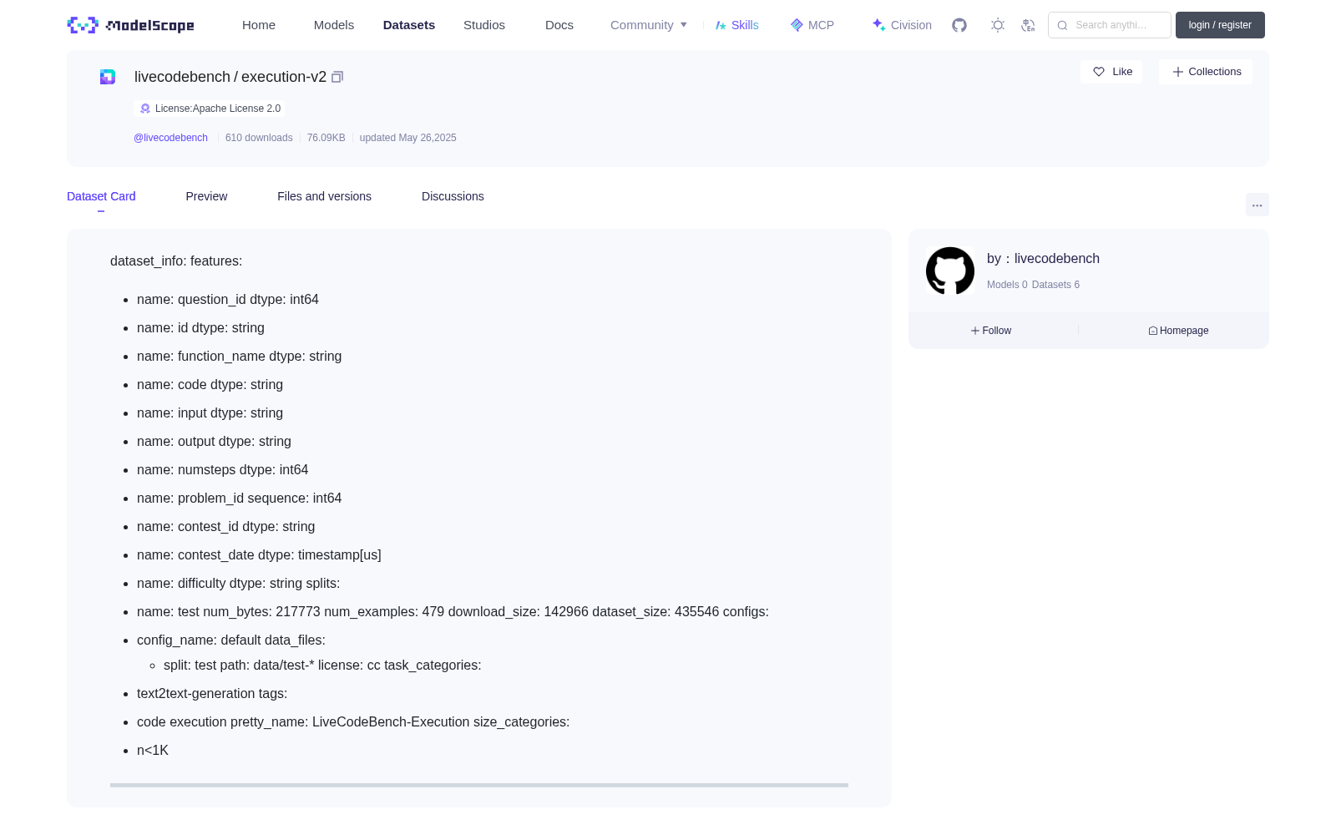Screen dimensions: 1336x835
Task: Click 'name: code dtype: string' row
Action: (210, 385)
